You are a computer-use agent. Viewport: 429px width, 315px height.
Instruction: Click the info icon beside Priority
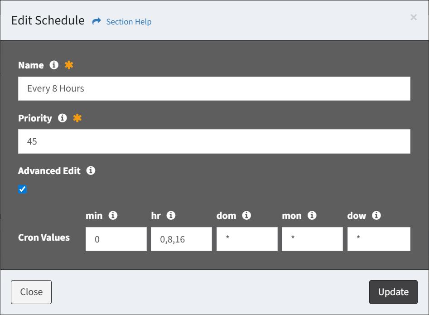point(63,118)
